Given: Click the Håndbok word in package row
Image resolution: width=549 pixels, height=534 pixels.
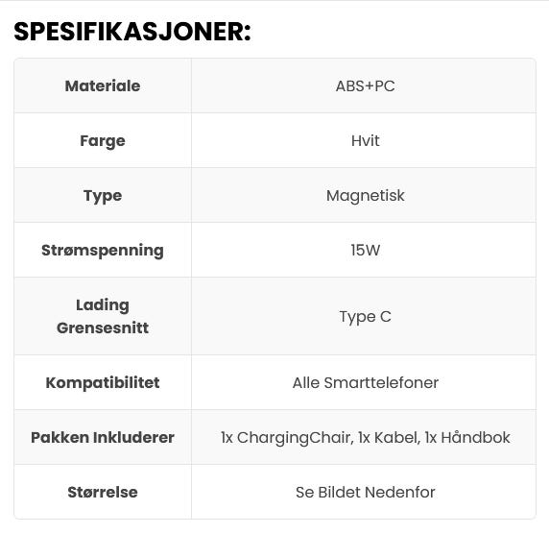Looking at the screenshot, I should click(475, 437).
